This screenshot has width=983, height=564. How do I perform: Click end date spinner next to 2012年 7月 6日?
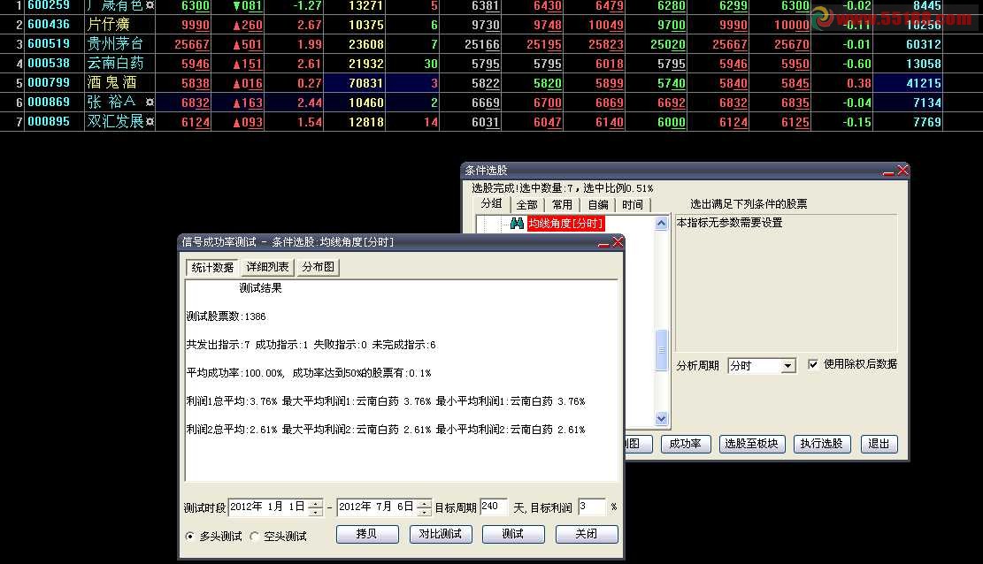tap(425, 507)
